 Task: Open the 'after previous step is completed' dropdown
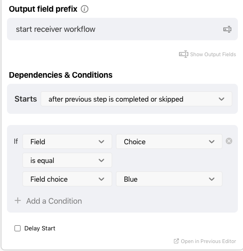tap(136, 99)
